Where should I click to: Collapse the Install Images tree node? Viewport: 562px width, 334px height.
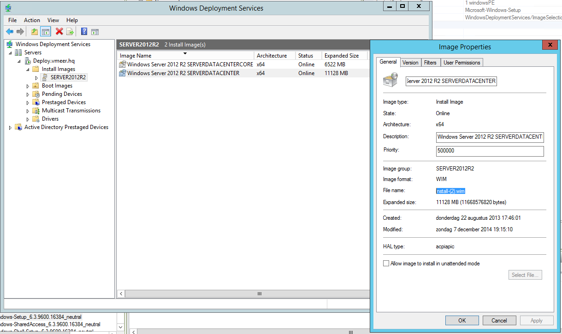point(28,70)
